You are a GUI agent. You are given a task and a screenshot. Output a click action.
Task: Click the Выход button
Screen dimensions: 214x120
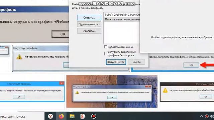[x=137, y=62]
